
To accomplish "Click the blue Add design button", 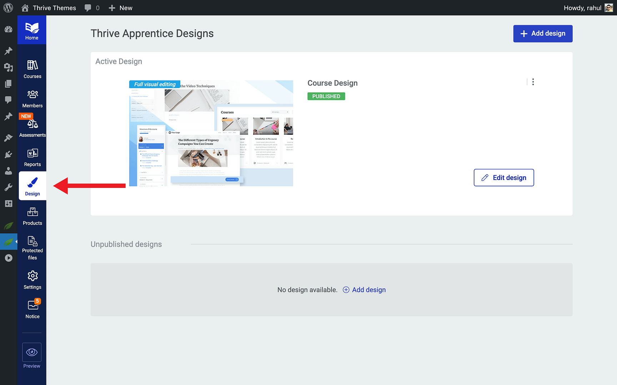I will coord(542,34).
